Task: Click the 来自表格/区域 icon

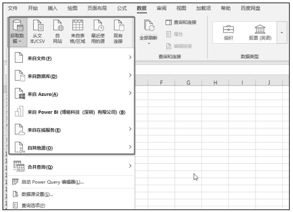Action: [x=78, y=25]
